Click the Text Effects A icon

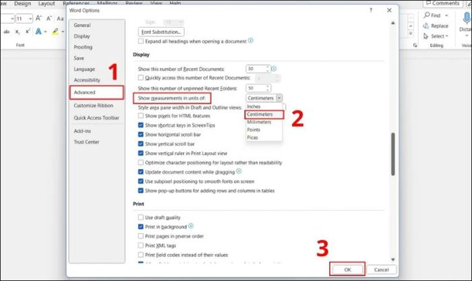tap(38, 31)
